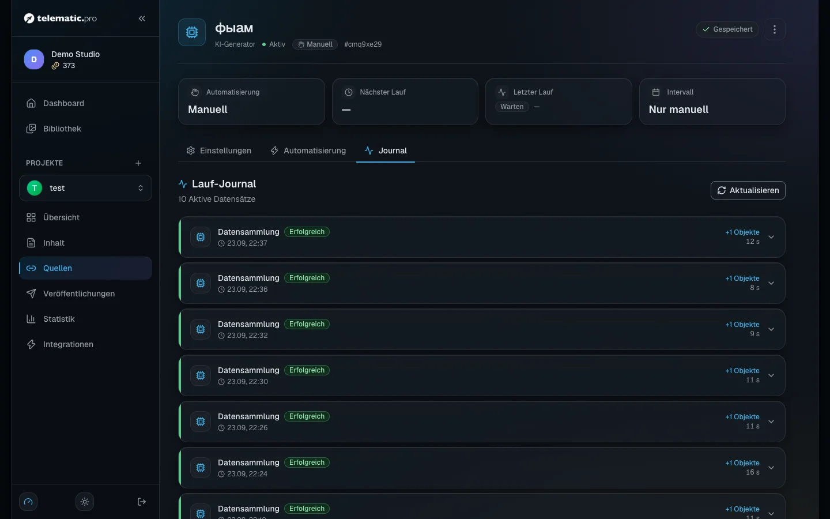Image resolution: width=830 pixels, height=519 pixels.
Task: Open the gauge icon in sidebar footer
Action: pyautogui.click(x=28, y=502)
